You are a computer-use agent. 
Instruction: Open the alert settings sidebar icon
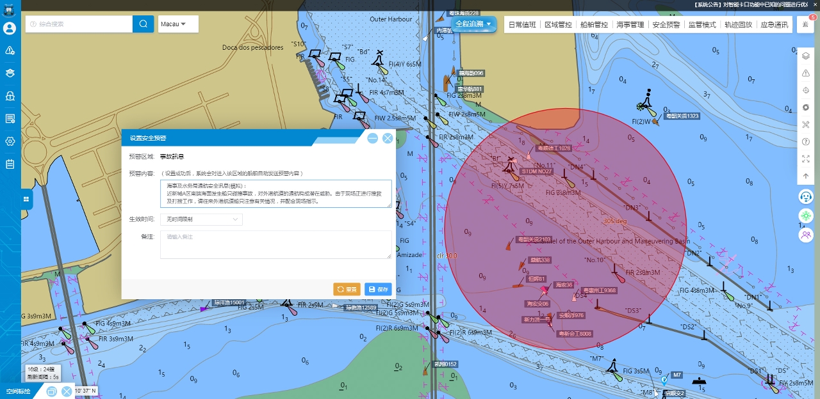(10, 51)
